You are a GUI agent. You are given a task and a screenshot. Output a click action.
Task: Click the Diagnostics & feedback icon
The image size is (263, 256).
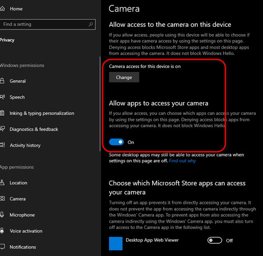(x=2, y=129)
